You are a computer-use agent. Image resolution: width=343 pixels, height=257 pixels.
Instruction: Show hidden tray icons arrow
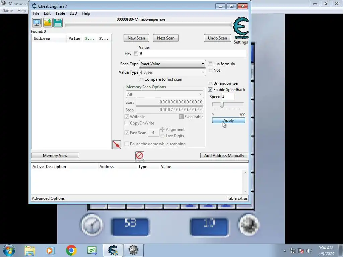pos(285,251)
